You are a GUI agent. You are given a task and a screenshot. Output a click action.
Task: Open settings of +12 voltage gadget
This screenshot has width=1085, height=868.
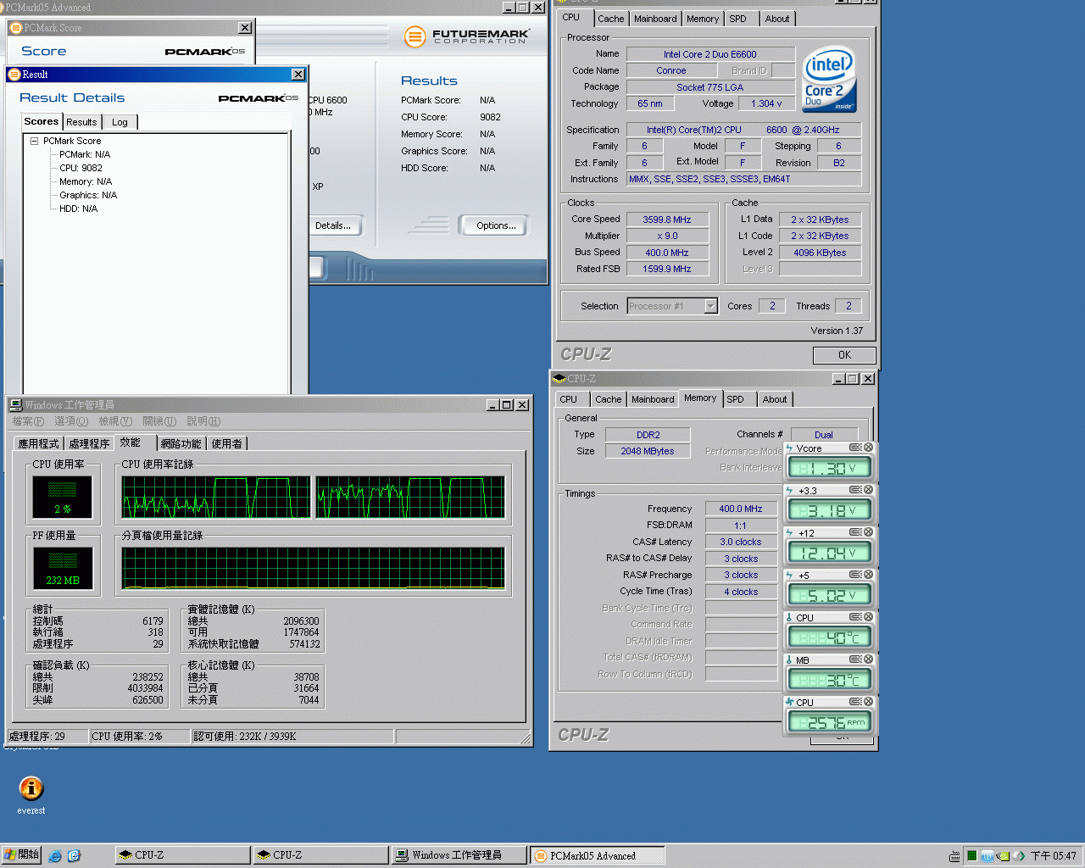pos(855,532)
